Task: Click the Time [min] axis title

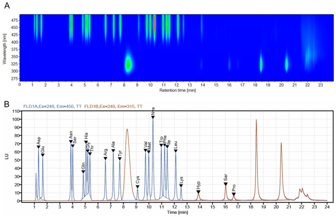Action: point(177,212)
